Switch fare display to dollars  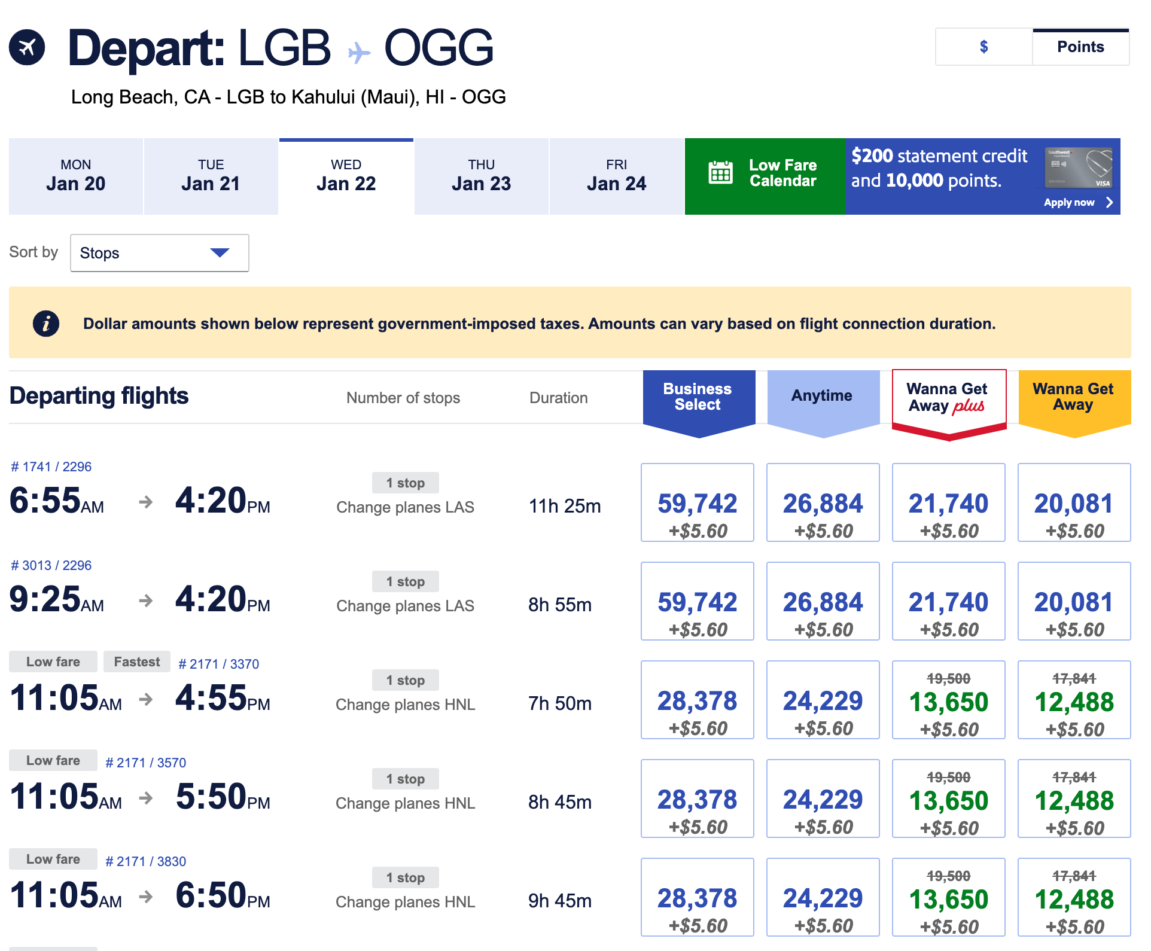point(983,46)
